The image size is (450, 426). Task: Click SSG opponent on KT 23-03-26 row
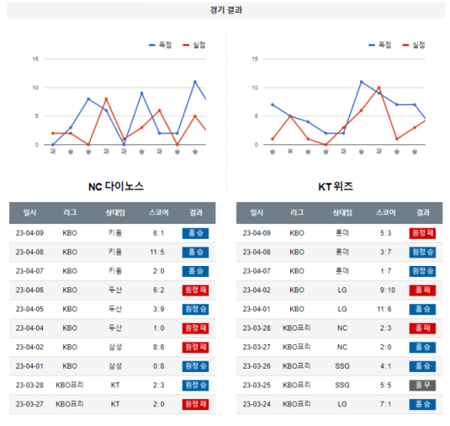pos(342,366)
